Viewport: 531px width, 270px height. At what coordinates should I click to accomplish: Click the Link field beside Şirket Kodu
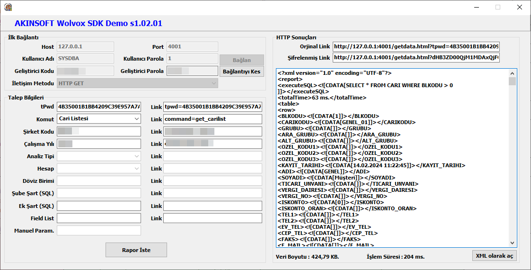(212, 131)
